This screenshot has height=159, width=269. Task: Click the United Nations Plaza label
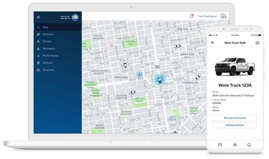point(194,111)
